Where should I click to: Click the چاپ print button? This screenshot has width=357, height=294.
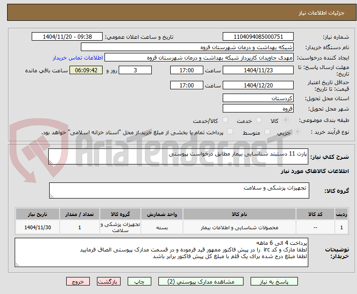[x=139, y=282]
